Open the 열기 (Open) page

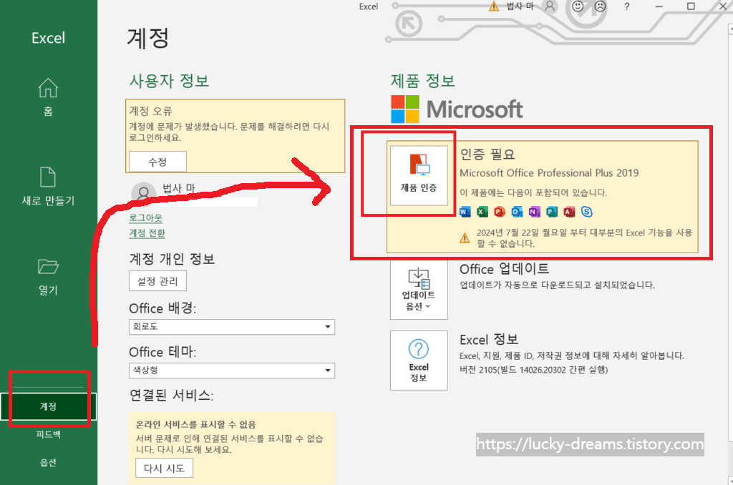[48, 276]
